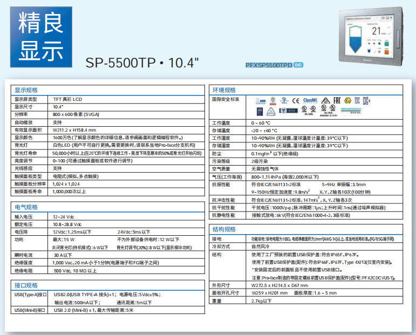The width and height of the screenshot is (416, 335).
Task: Click the EAC certification logo
Action: tap(337, 100)
